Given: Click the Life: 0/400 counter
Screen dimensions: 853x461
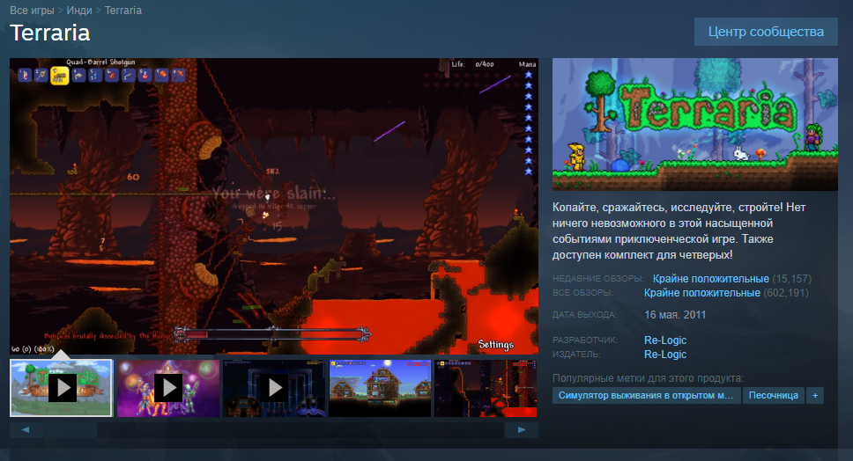Looking at the screenshot, I should 472,64.
